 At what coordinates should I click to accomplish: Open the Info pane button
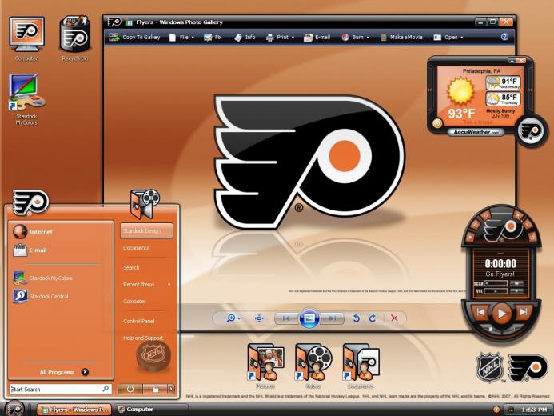click(x=245, y=37)
